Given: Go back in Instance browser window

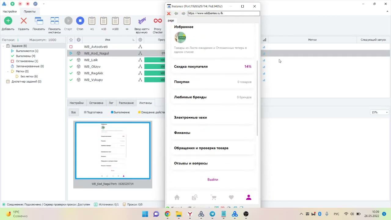Looking at the screenshot, I should tap(176, 13).
